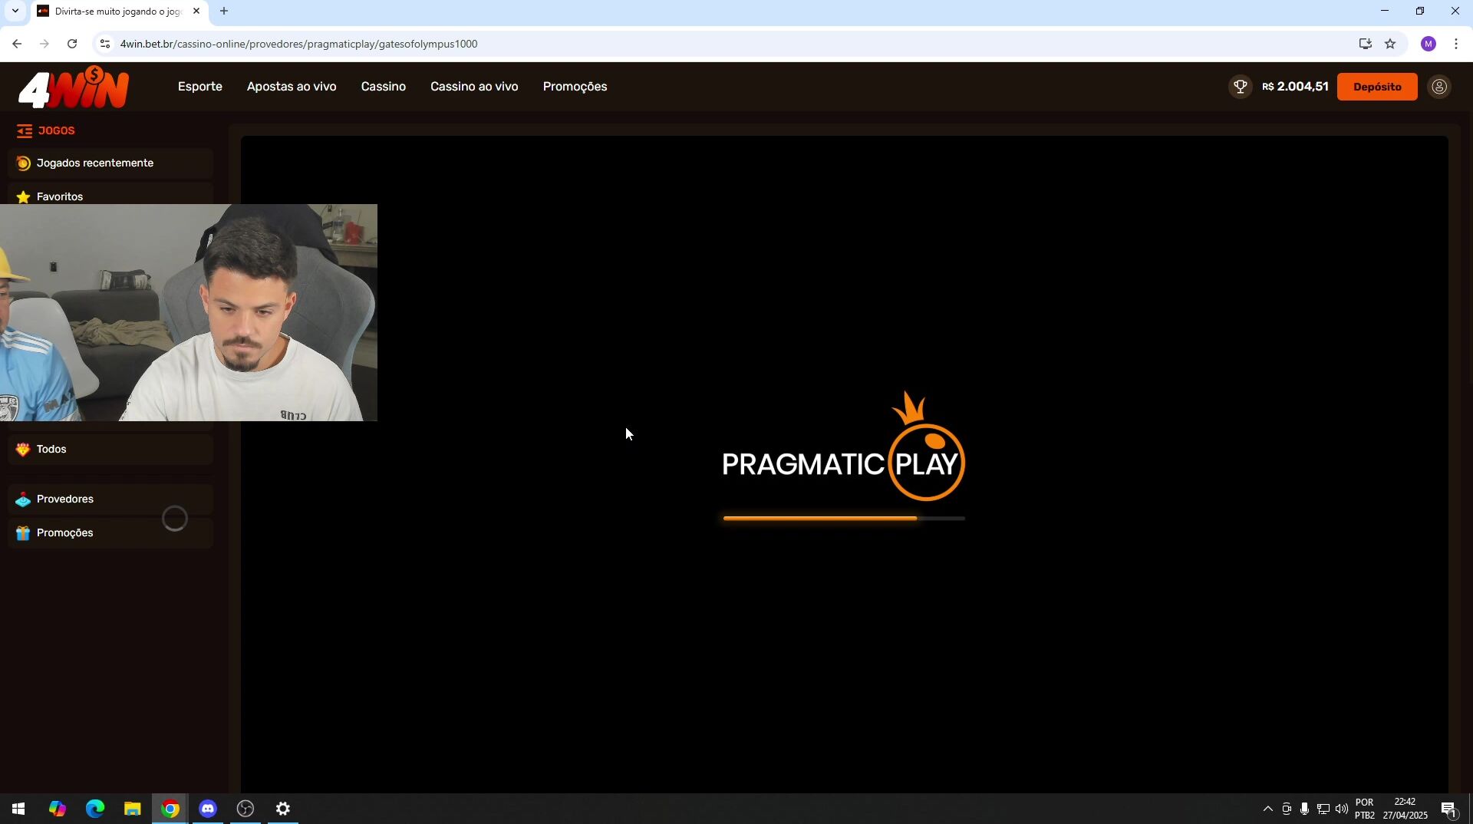Open the network tray icon
Viewport: 1473px width, 824px height.
pos(1323,809)
